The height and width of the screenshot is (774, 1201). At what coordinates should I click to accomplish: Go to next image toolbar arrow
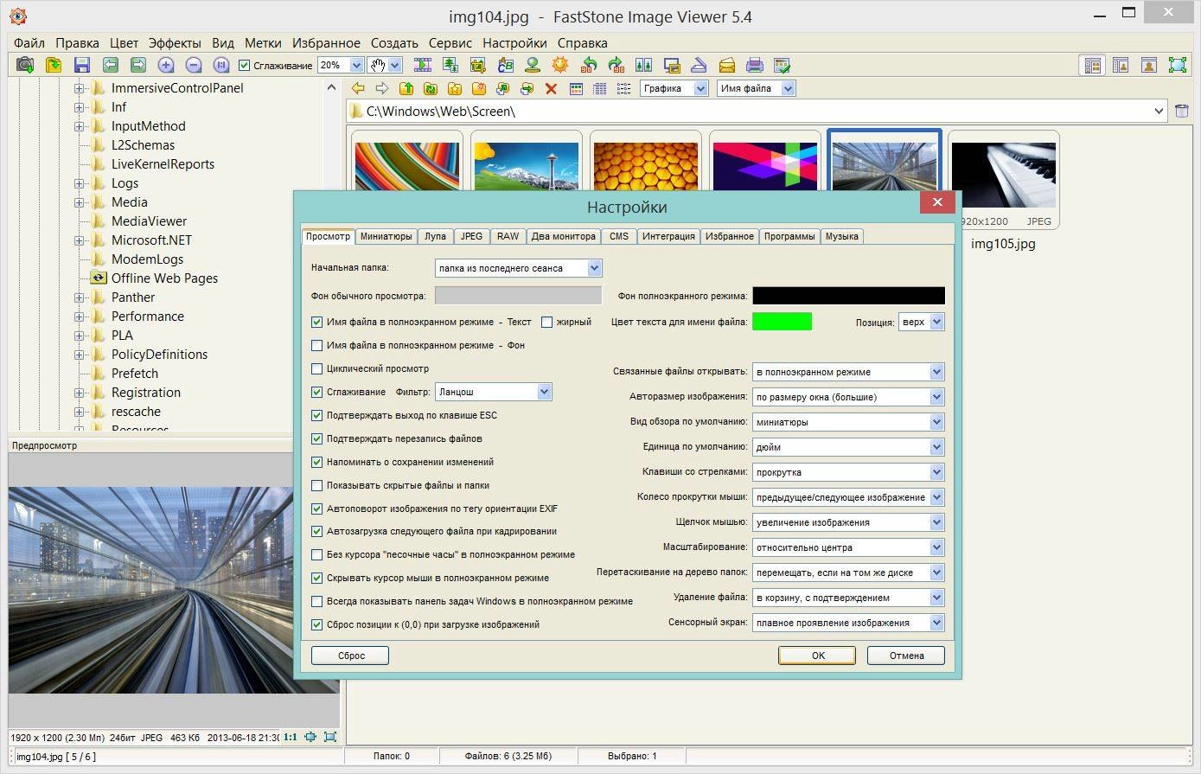tap(137, 65)
